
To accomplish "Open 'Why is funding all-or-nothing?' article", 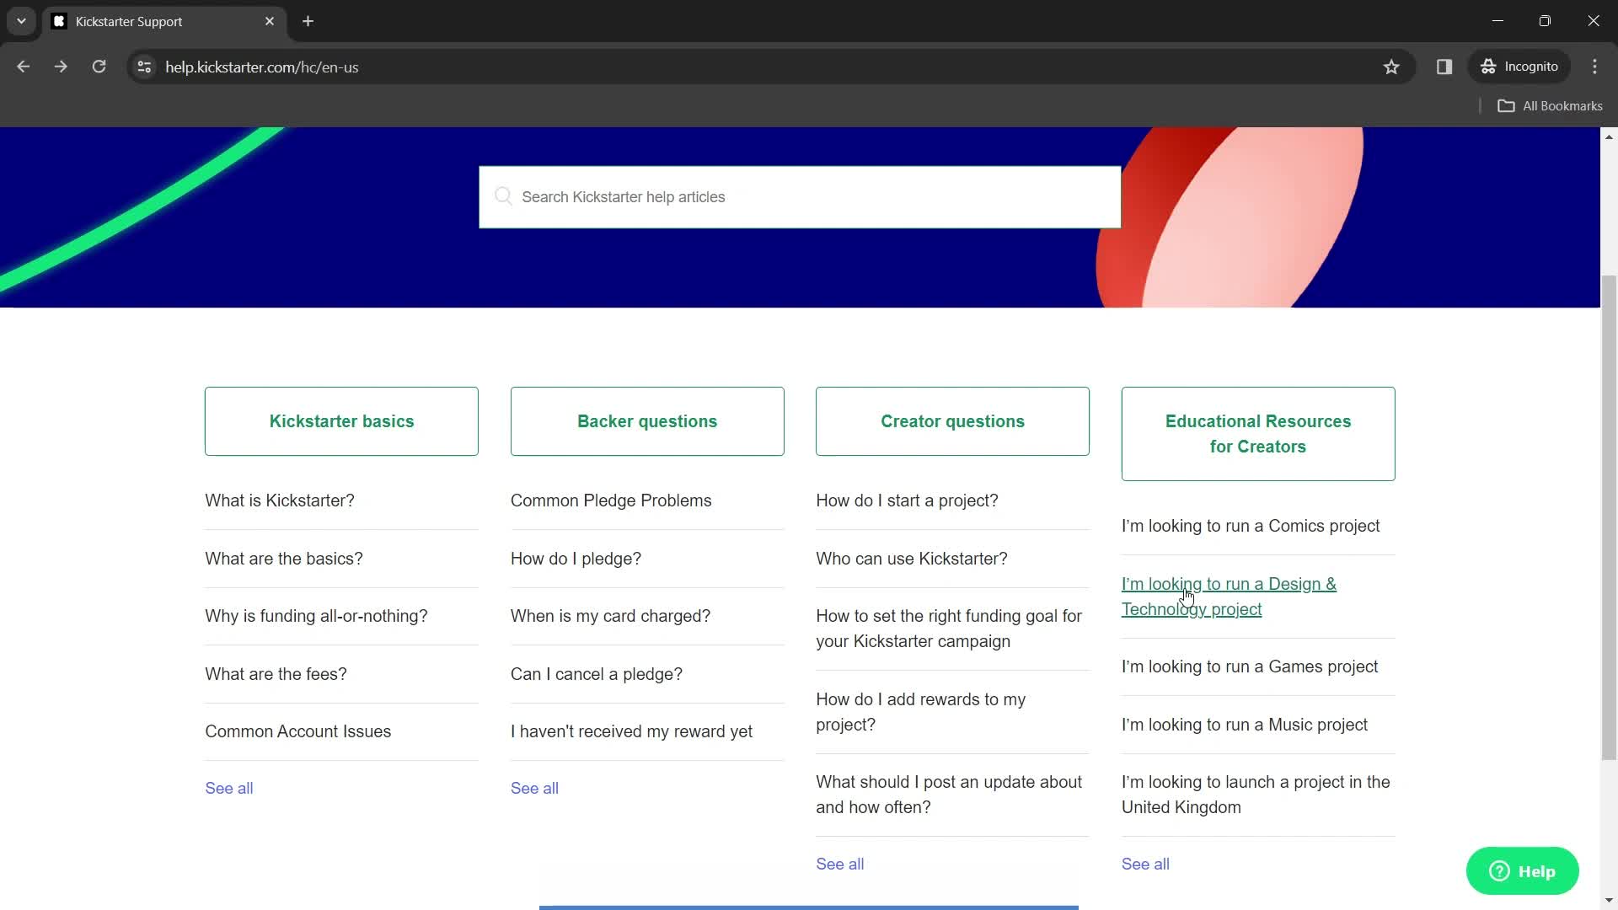I will (316, 616).
